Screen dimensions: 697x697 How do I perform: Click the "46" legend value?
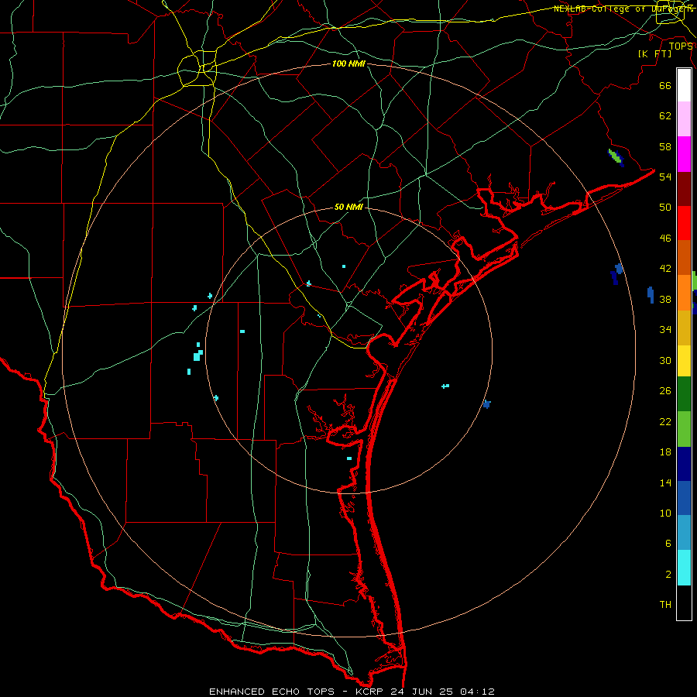[665, 239]
